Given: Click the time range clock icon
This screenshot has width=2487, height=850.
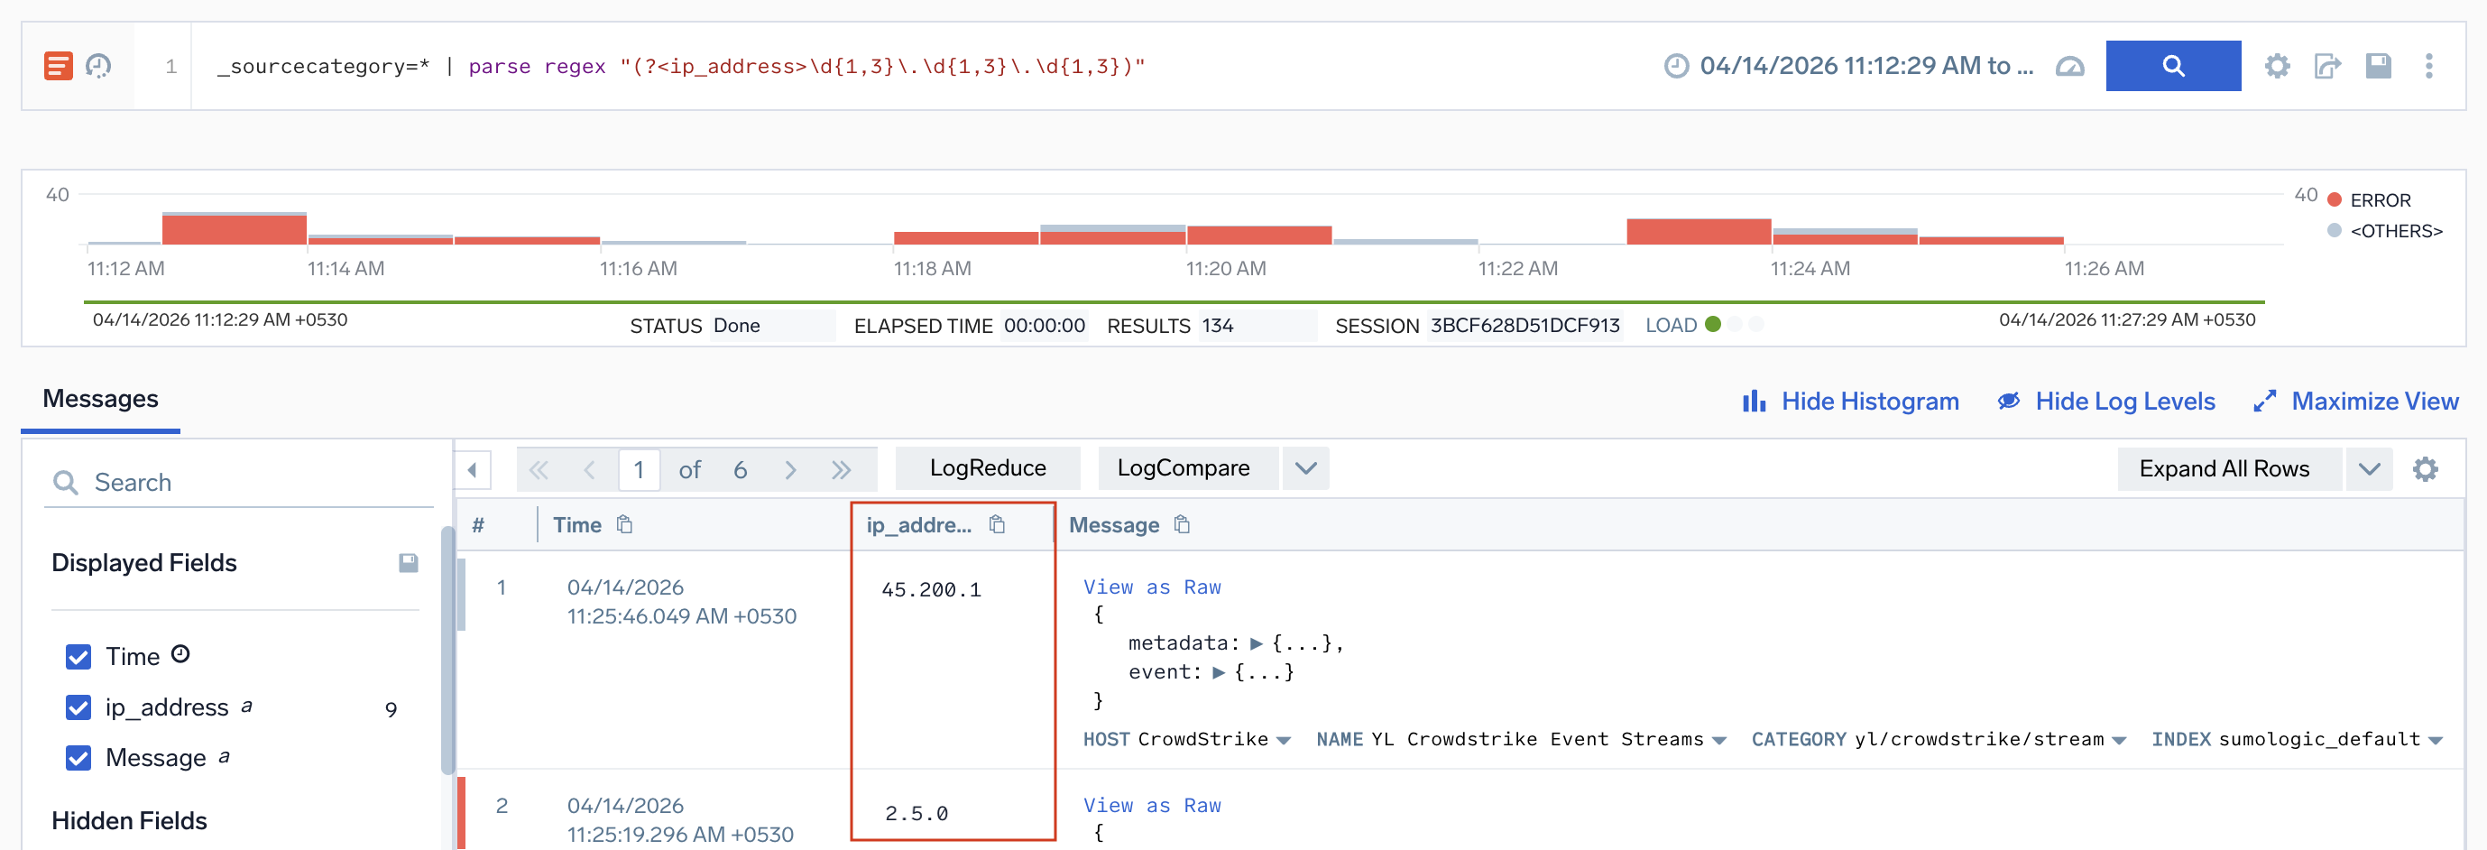Looking at the screenshot, I should click(x=1676, y=66).
